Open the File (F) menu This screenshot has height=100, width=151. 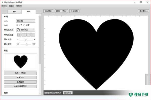tap(4, 6)
